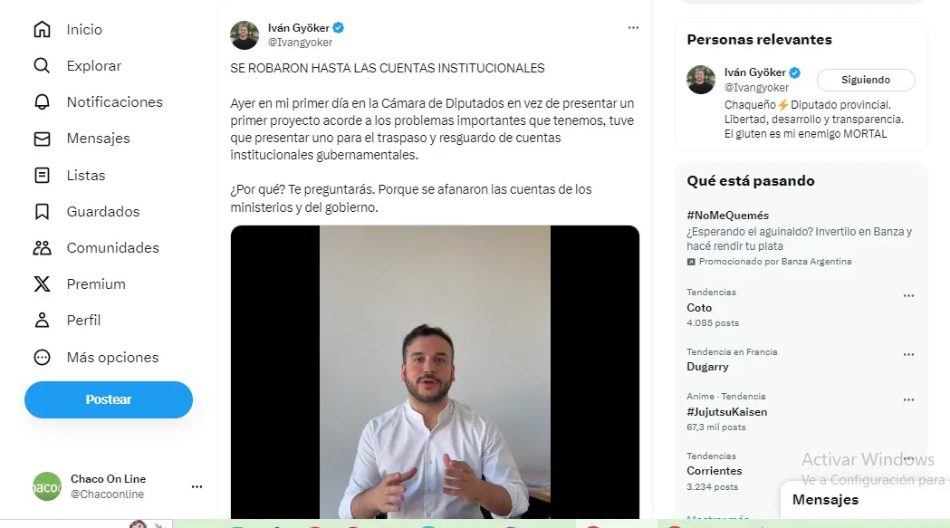This screenshot has width=950, height=528.
Task: Open the Inicio home icon
Action: [x=42, y=29]
